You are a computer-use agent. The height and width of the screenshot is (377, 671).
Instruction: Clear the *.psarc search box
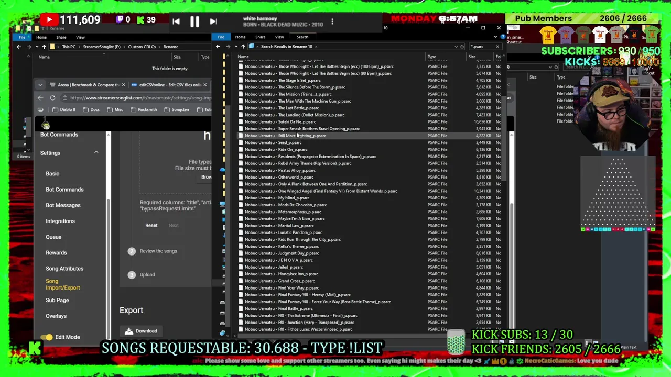click(x=497, y=46)
